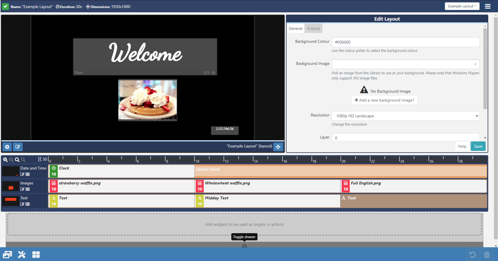Click the edit layout icon below preview
This screenshot has height=261, width=498.
(18, 147)
